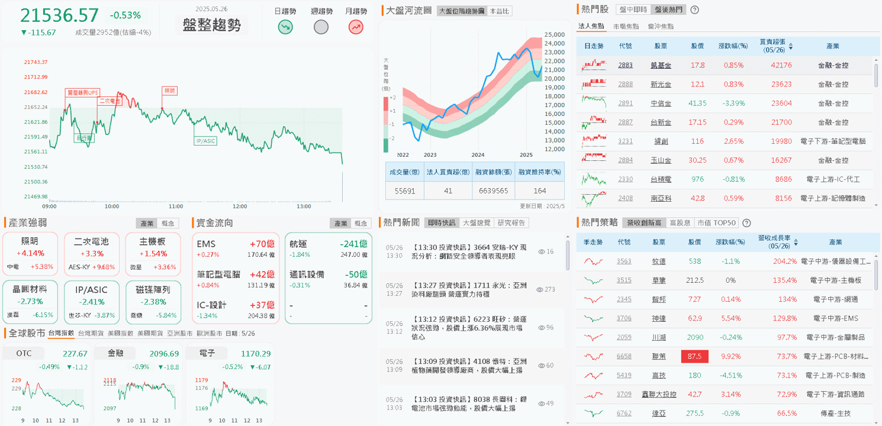This screenshot has height=426, width=882.
Task: Open the daily sparkline chart for 凱基金
Action: 594,65
